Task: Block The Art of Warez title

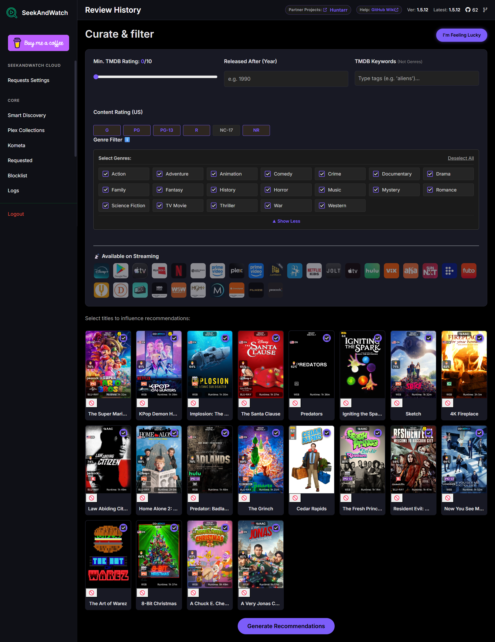Action: tap(92, 593)
